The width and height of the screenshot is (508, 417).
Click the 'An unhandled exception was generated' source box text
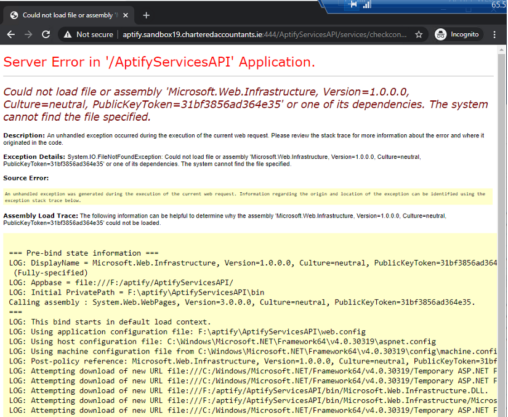[245, 197]
